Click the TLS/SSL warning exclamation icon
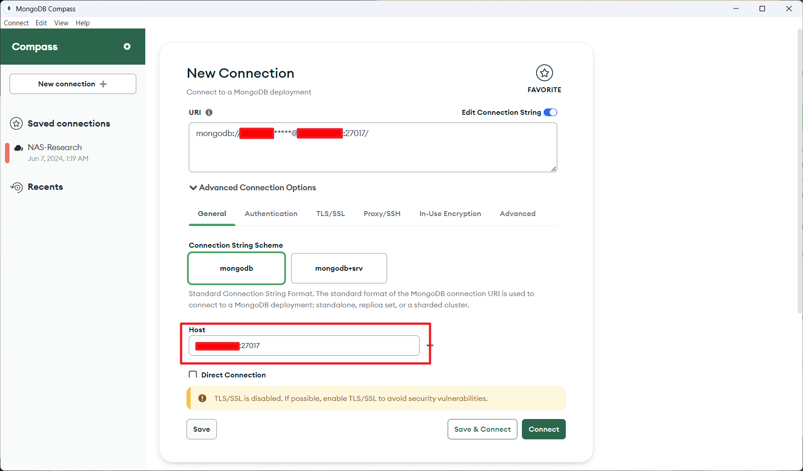 coord(202,398)
